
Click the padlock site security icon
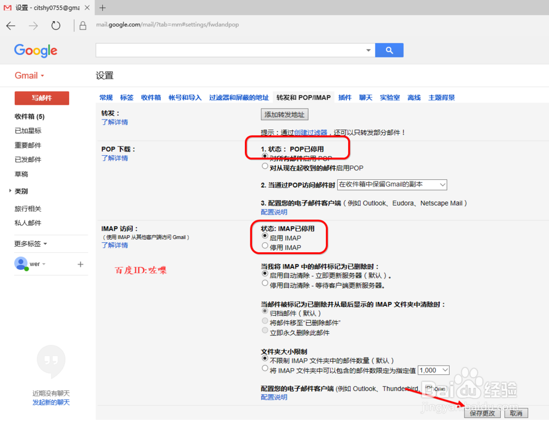click(x=83, y=26)
